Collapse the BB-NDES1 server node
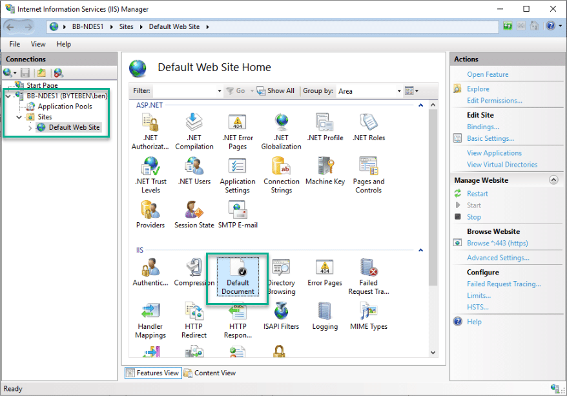Screen dimensions: 567x396 [8, 96]
